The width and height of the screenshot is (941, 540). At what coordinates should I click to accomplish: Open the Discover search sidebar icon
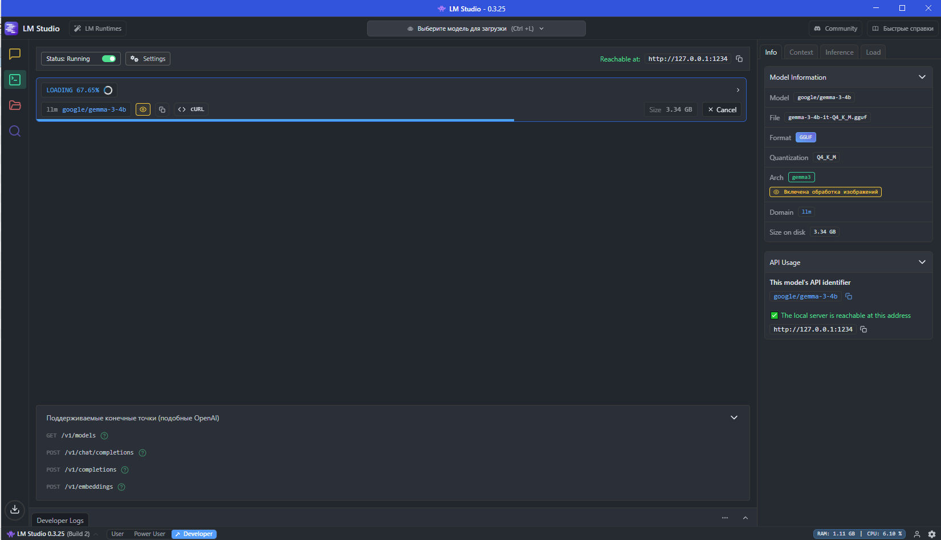point(15,131)
